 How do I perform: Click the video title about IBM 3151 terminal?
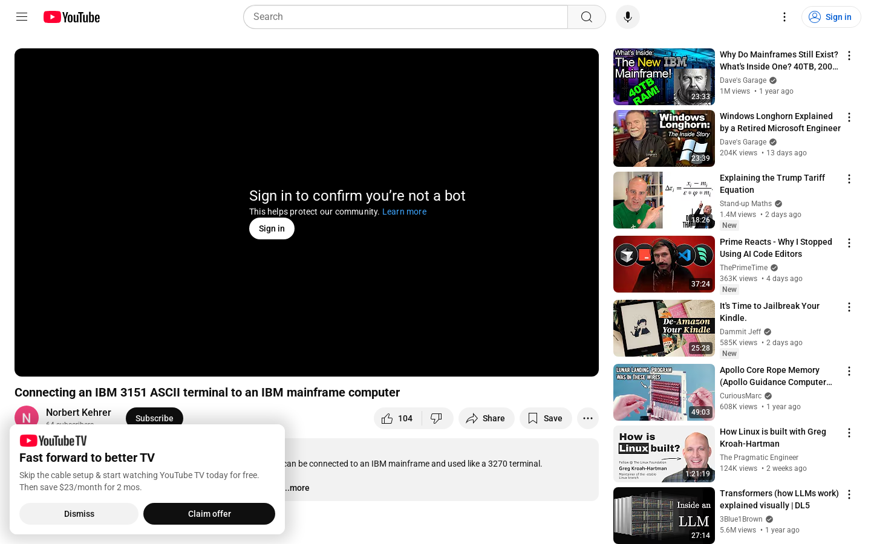207,392
